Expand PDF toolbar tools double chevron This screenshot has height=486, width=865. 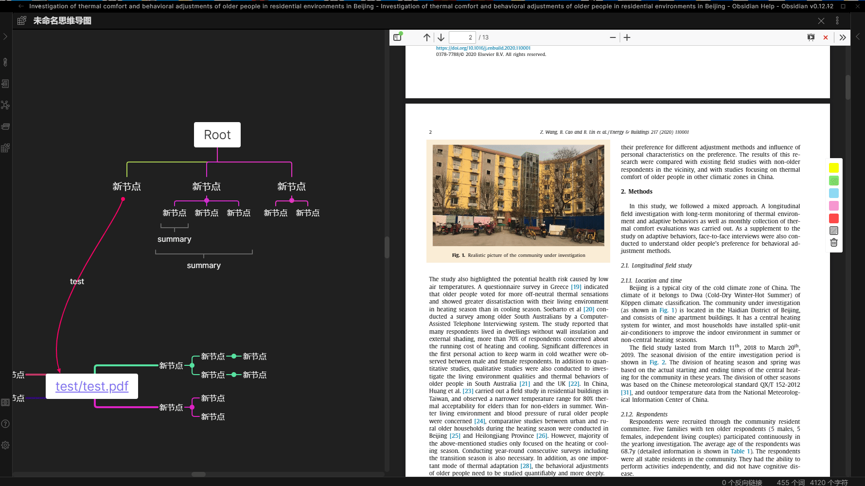(x=843, y=37)
